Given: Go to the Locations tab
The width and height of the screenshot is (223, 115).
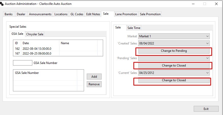Looking at the screenshot, I should coord(61,14).
